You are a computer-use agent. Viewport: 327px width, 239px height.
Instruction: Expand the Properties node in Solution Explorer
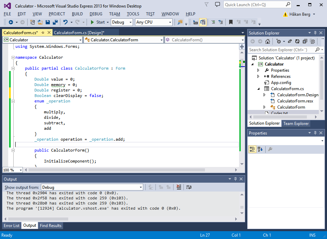(258, 70)
